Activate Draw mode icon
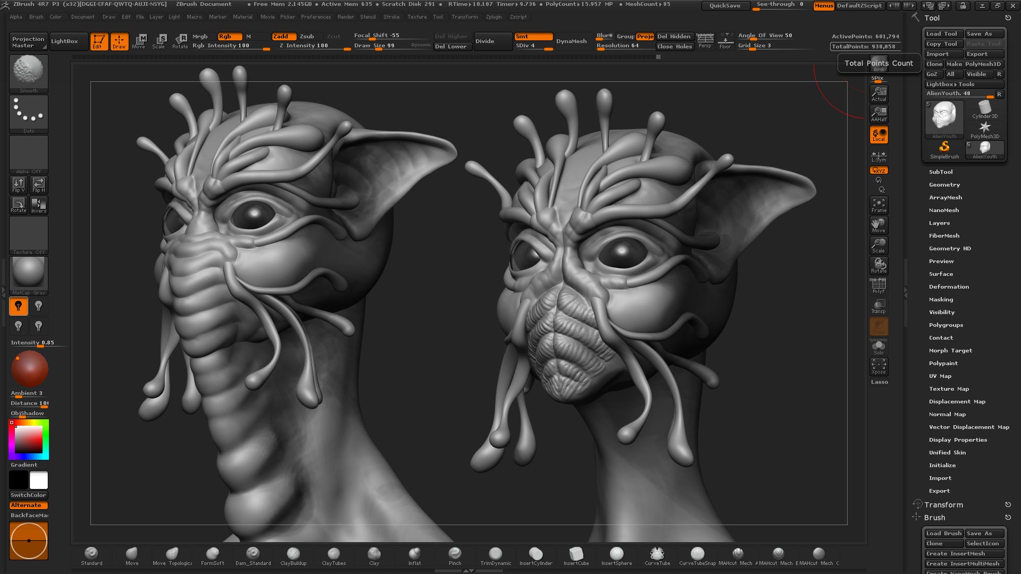 click(x=119, y=41)
